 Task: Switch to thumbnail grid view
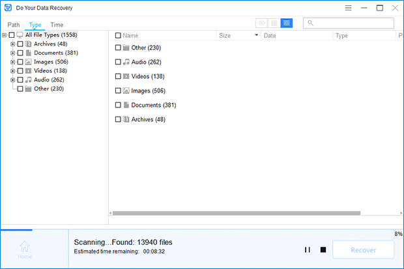tap(274, 23)
